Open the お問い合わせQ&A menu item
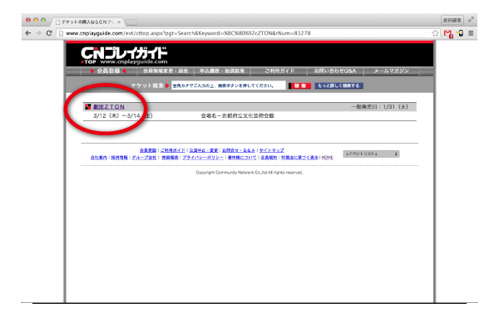 (x=335, y=71)
